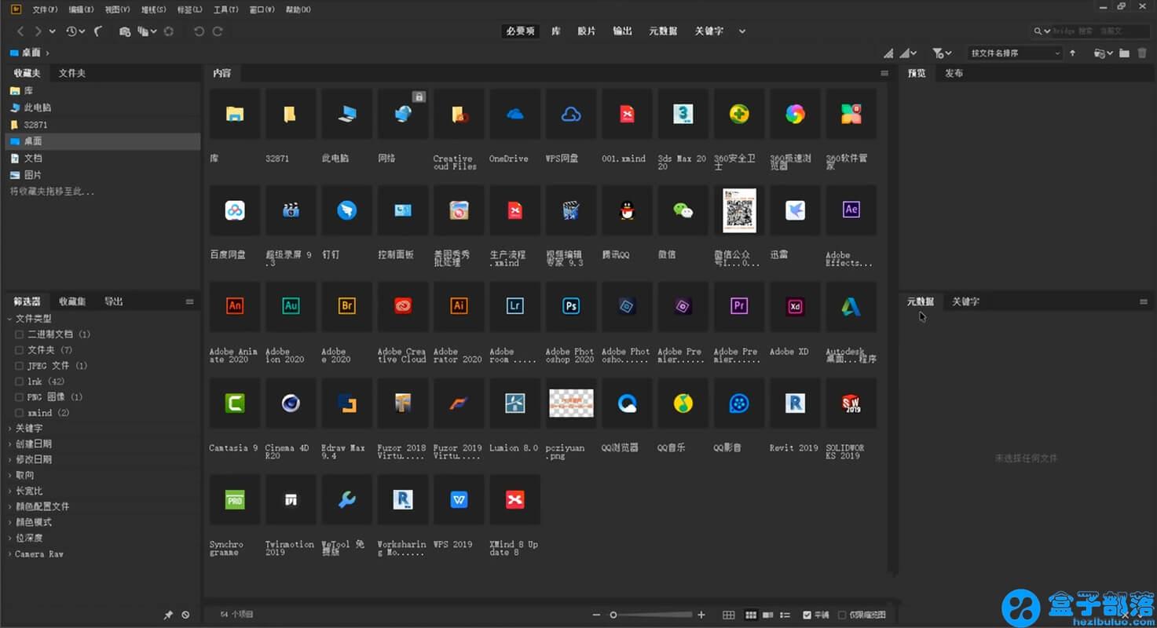Click the rotate clockwise icon
Viewport: 1157px width, 628px height.
(218, 31)
